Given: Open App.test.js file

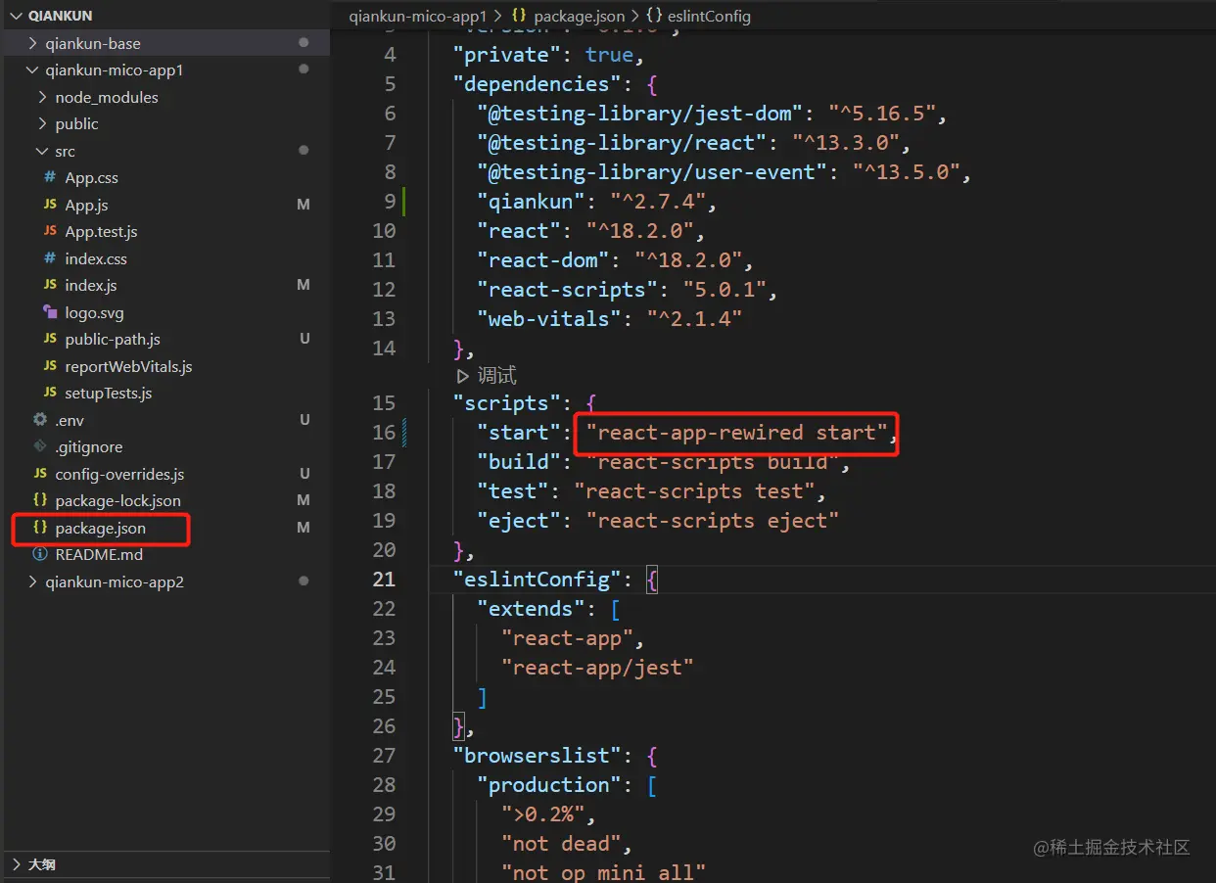Looking at the screenshot, I should point(101,232).
